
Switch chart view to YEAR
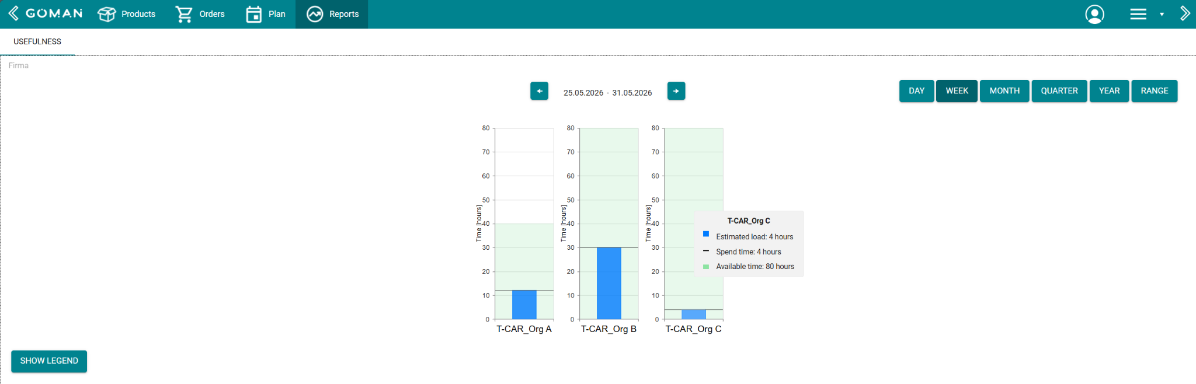coord(1109,91)
